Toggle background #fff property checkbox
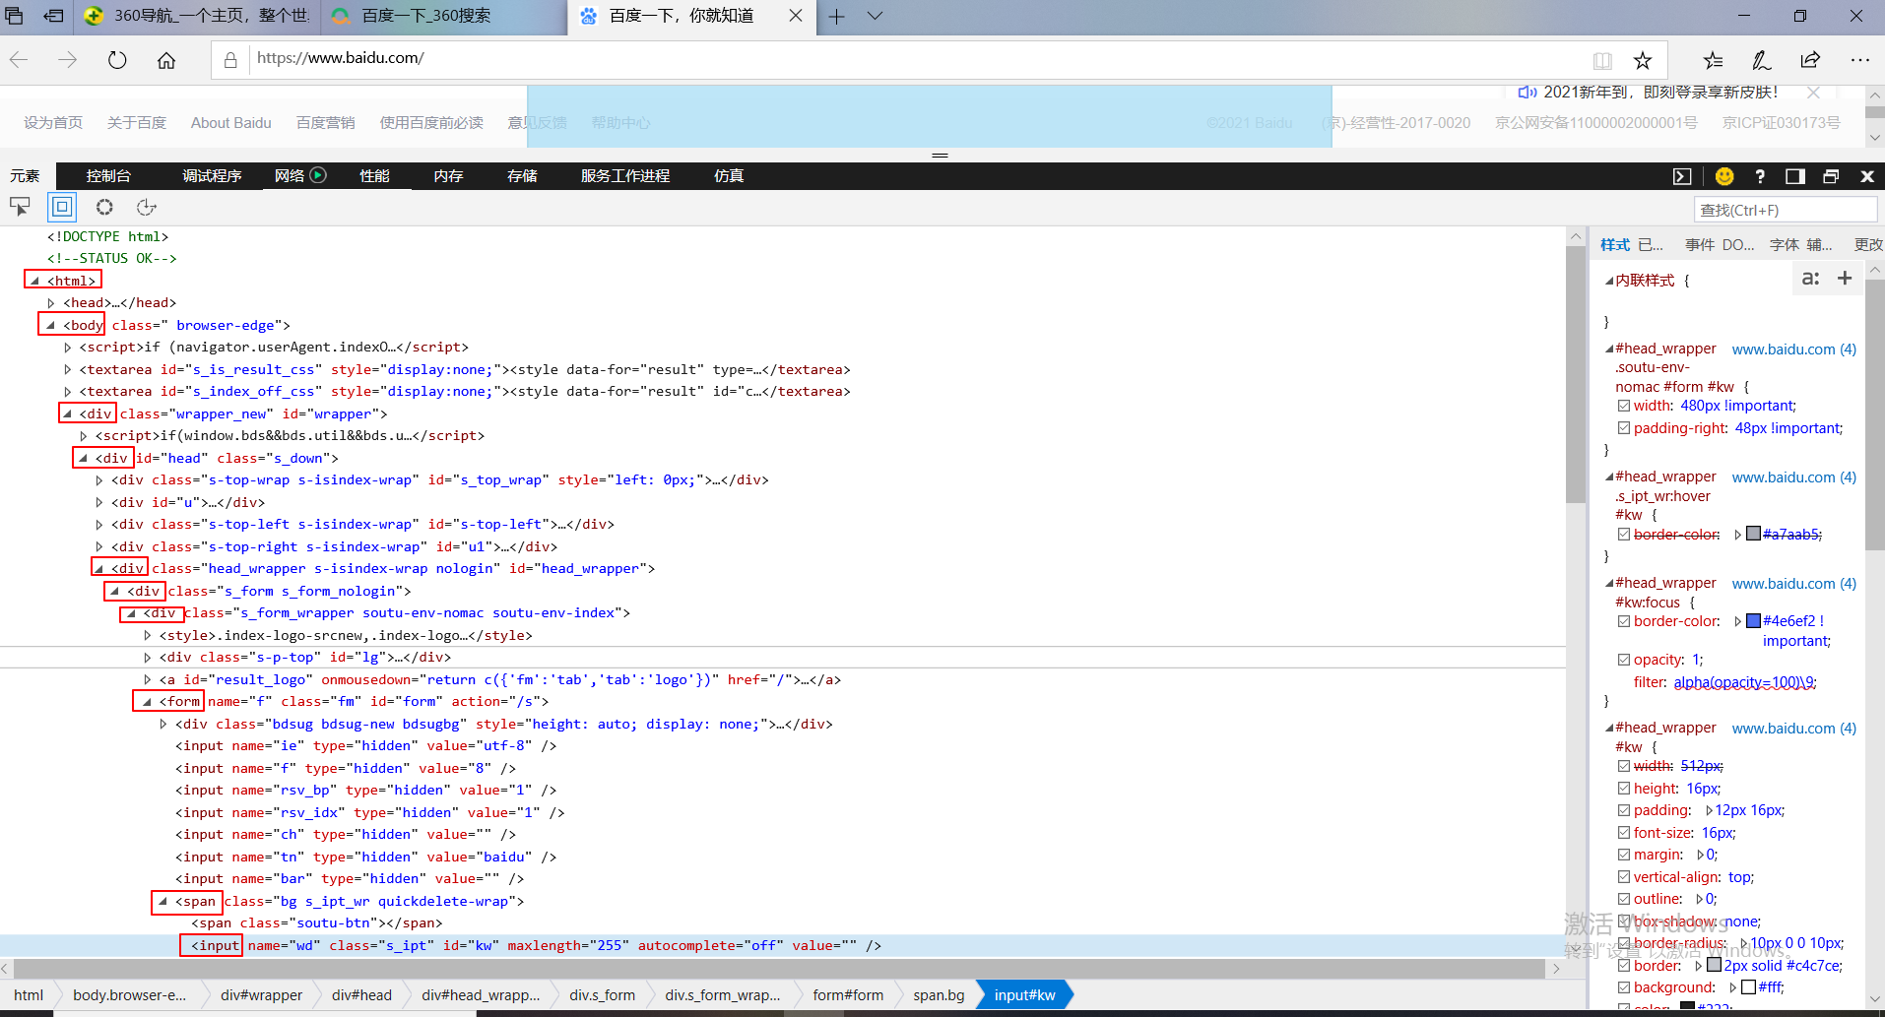1885x1017 pixels. 1624,987
